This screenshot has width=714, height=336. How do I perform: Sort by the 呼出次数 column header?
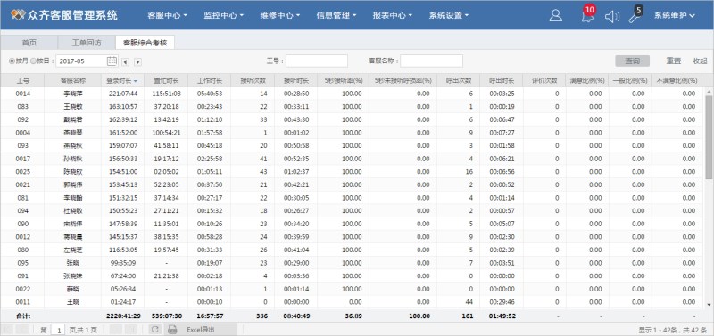(458, 80)
